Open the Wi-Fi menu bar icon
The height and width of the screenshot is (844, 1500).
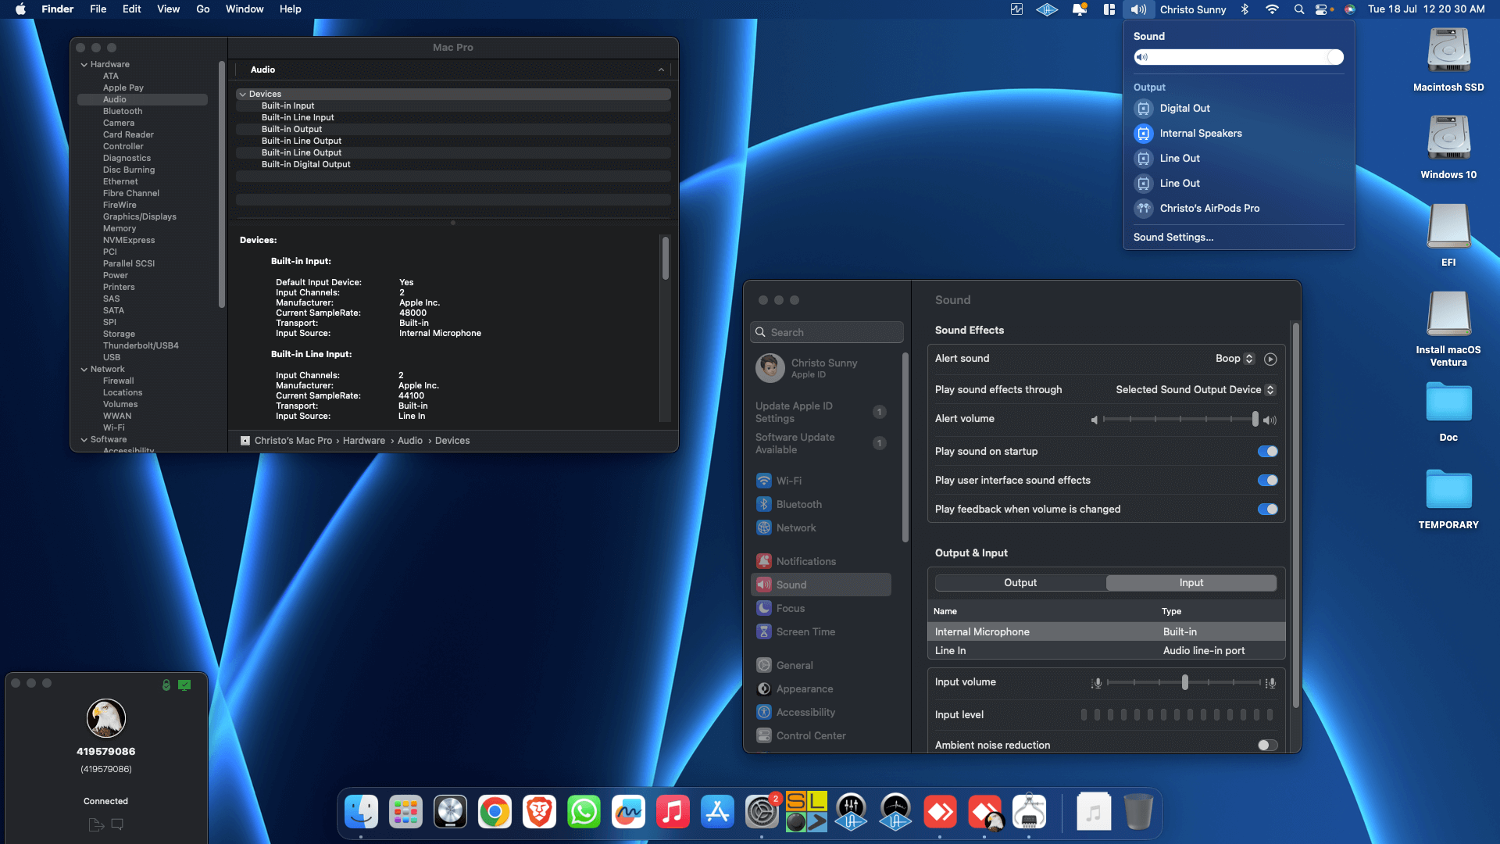tap(1272, 9)
